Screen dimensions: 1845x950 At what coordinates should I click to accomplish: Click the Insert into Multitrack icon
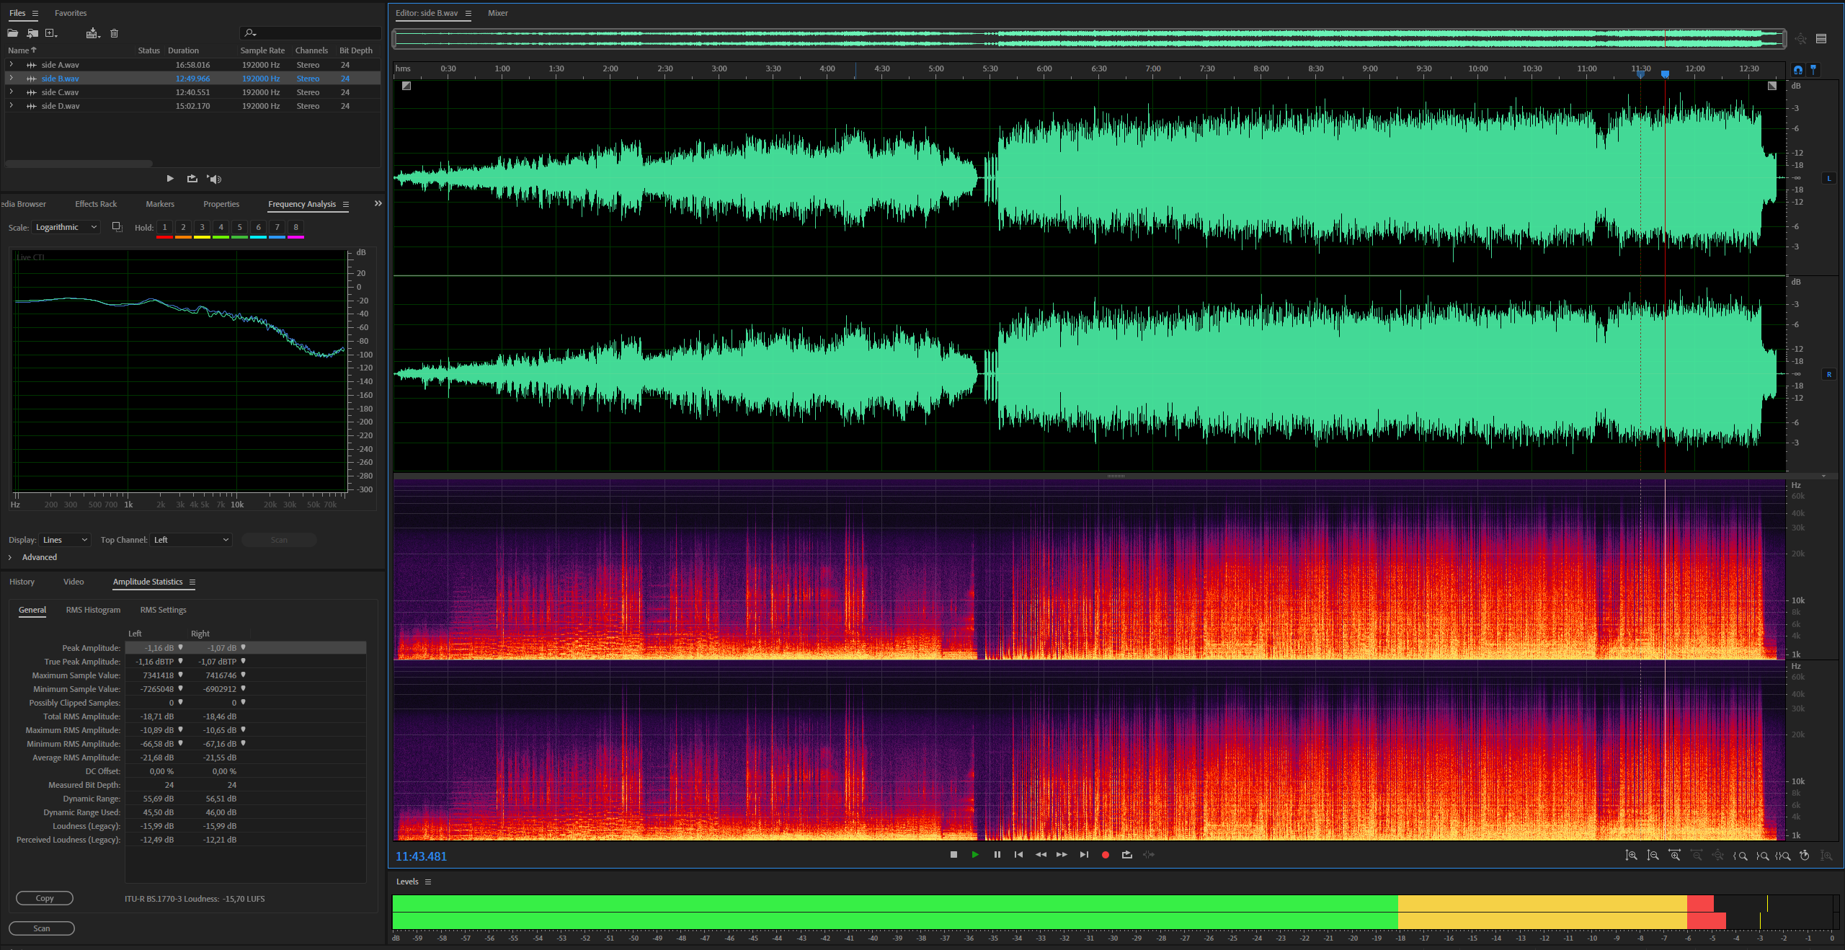(x=93, y=33)
